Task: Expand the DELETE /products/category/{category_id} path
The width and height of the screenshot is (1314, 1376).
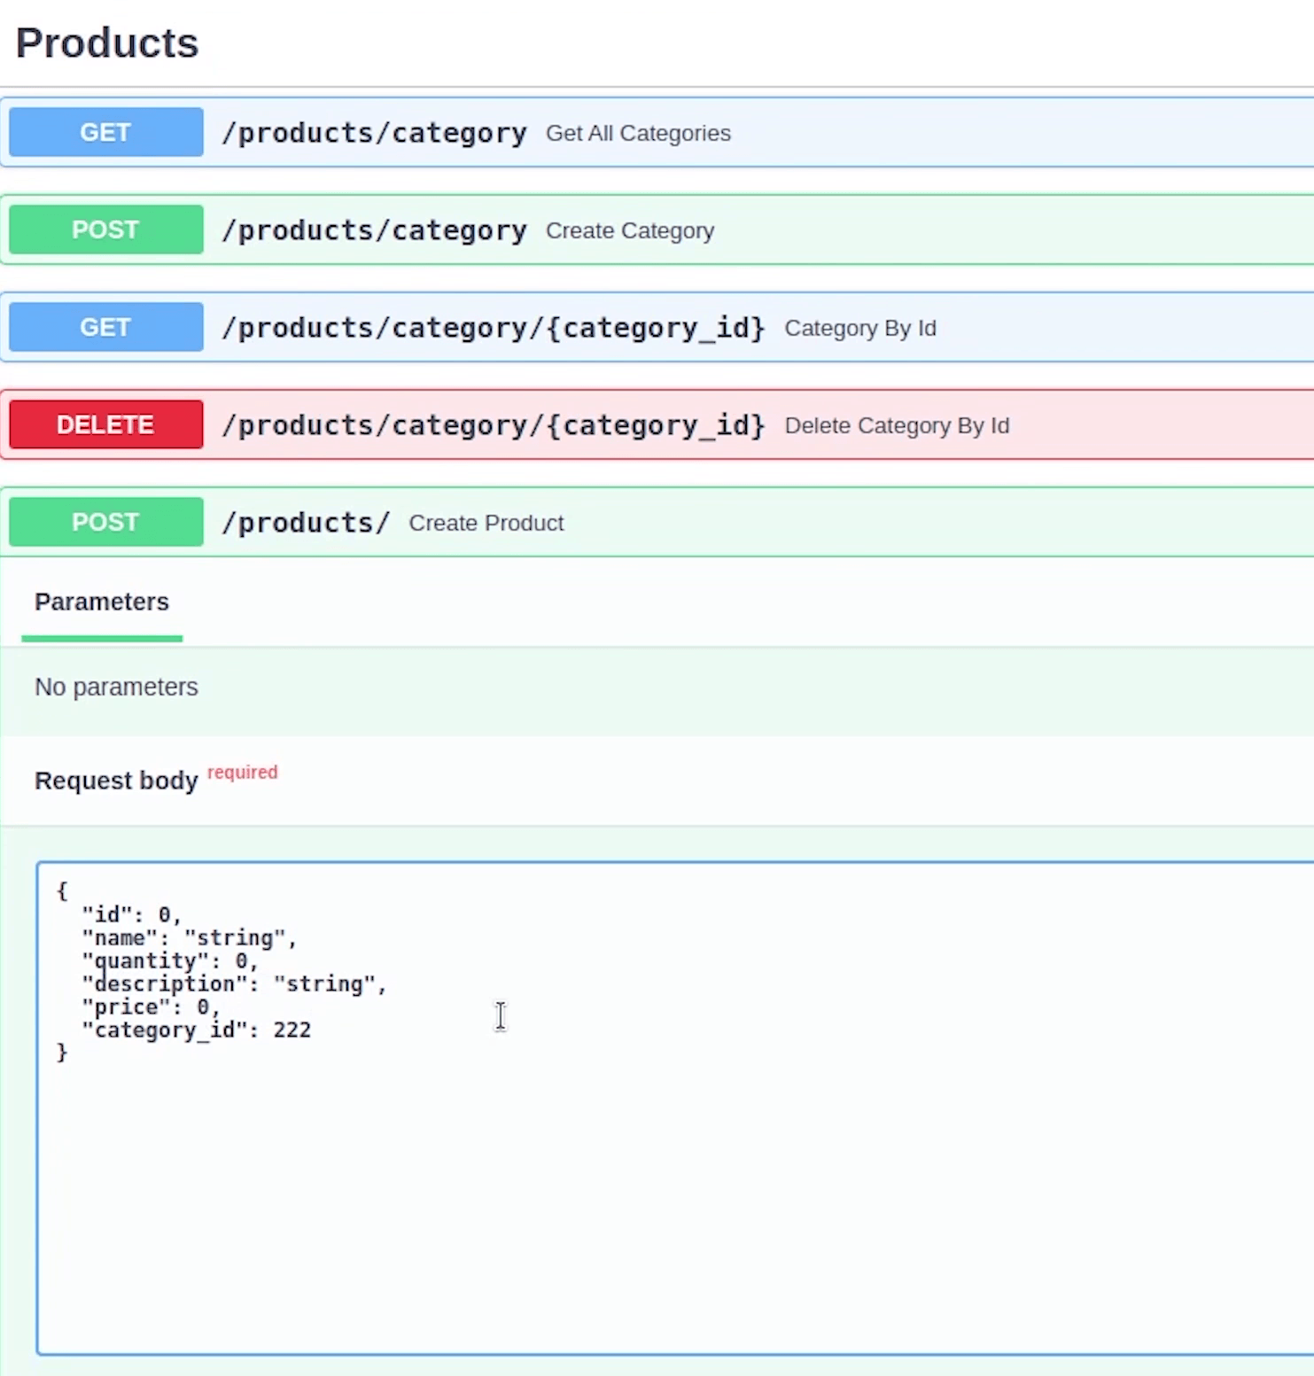Action: [493, 425]
